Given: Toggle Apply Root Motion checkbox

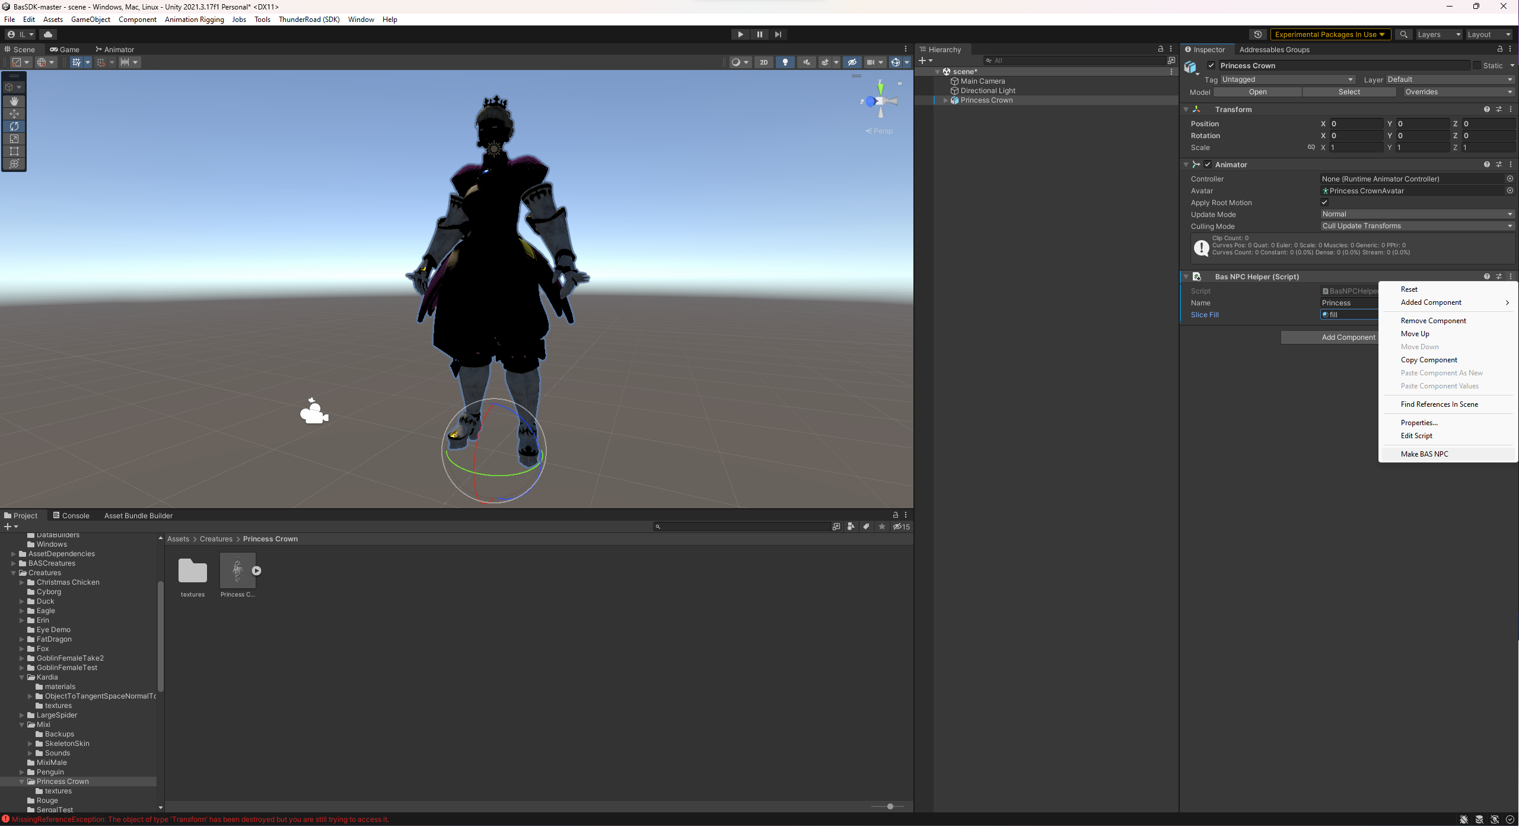Looking at the screenshot, I should [x=1324, y=202].
